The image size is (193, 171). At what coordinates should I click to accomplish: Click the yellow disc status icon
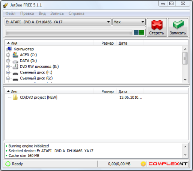(143, 164)
